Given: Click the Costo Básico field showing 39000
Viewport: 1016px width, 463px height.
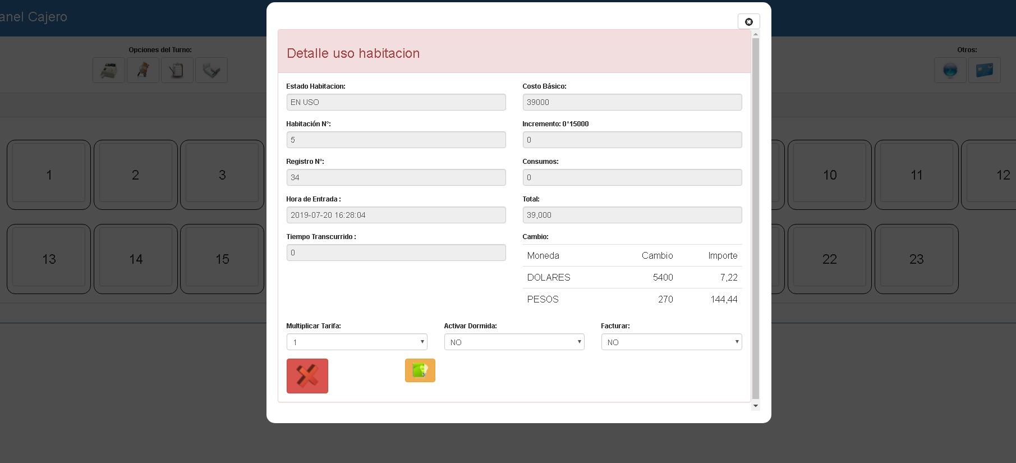Looking at the screenshot, I should click(632, 102).
